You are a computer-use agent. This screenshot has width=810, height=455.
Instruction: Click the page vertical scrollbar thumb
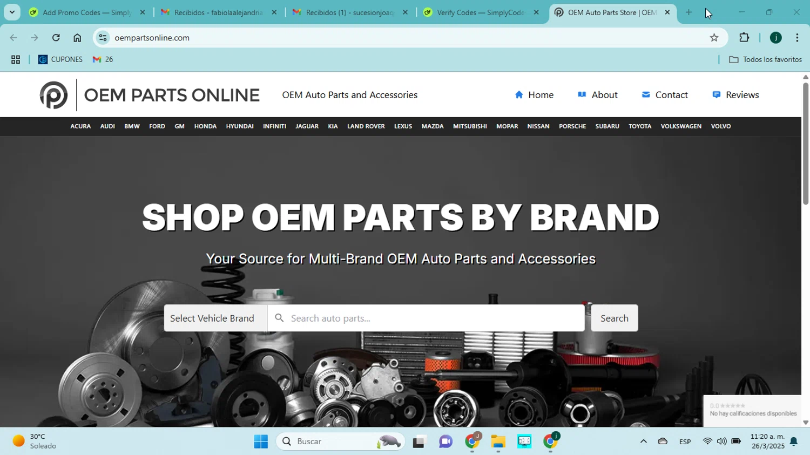805,143
